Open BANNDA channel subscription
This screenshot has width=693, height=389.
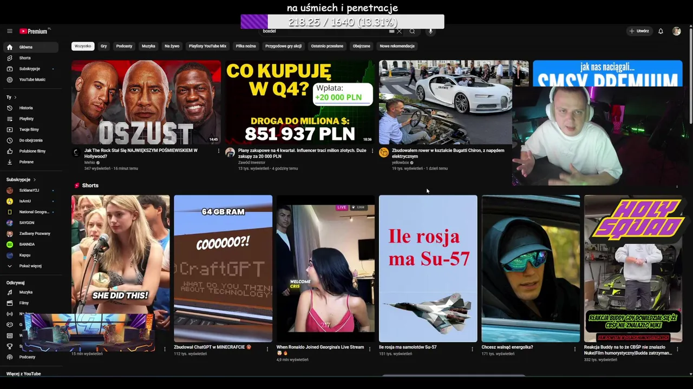(x=27, y=244)
